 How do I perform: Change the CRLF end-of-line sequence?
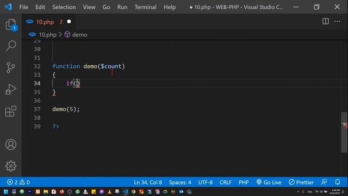tap(226, 182)
